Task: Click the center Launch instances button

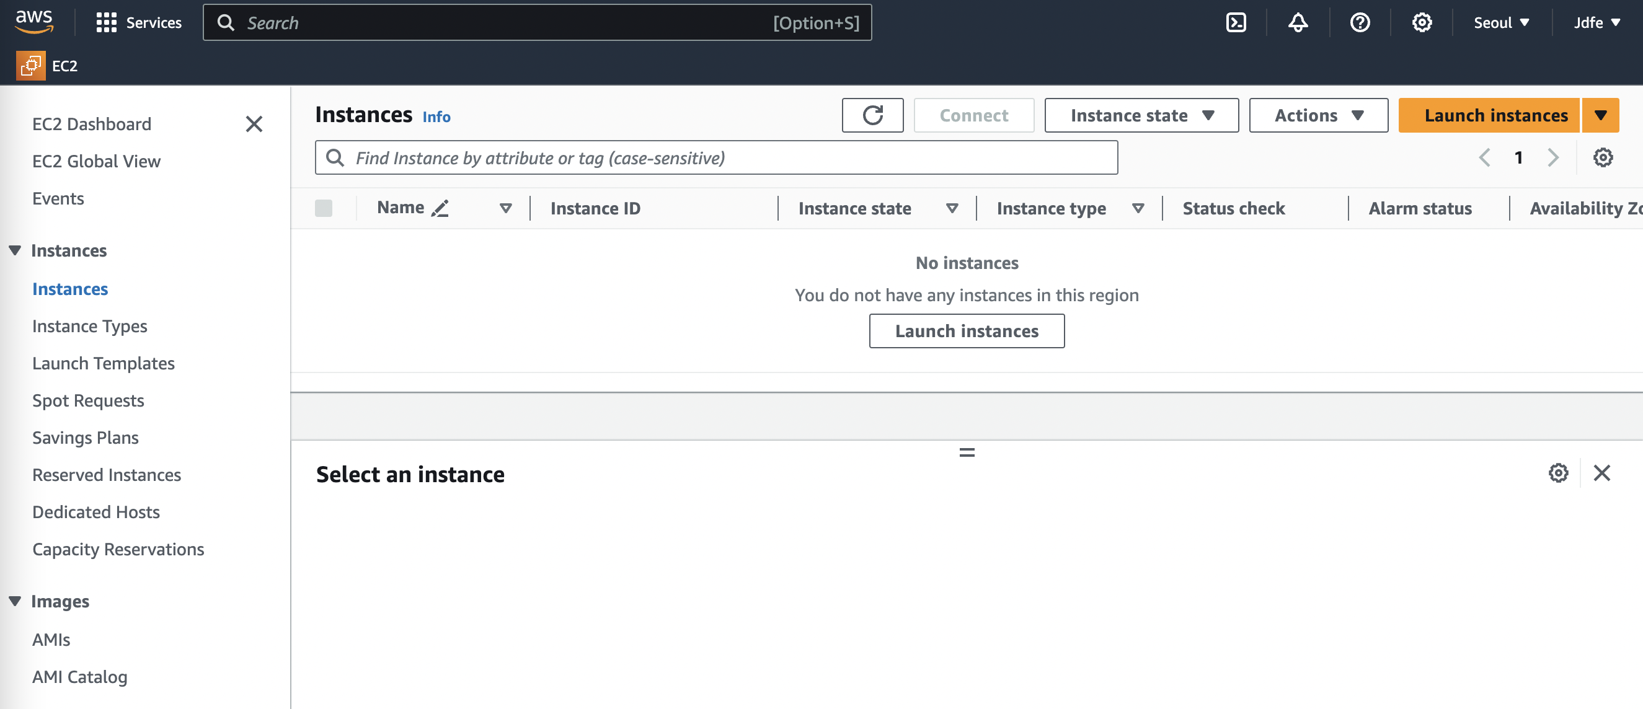Action: pyautogui.click(x=965, y=331)
